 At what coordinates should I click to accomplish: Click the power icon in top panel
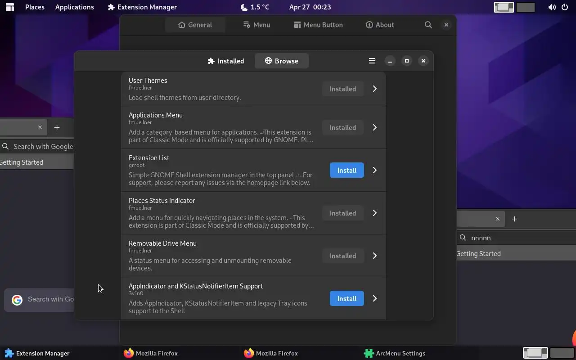tap(565, 7)
